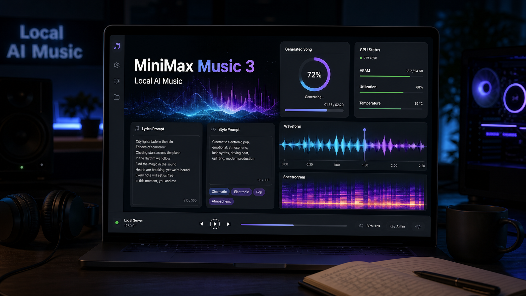Screen dimensions: 526x296
Task: Click the "2:00" waveform time label
Action: pyautogui.click(x=394, y=165)
